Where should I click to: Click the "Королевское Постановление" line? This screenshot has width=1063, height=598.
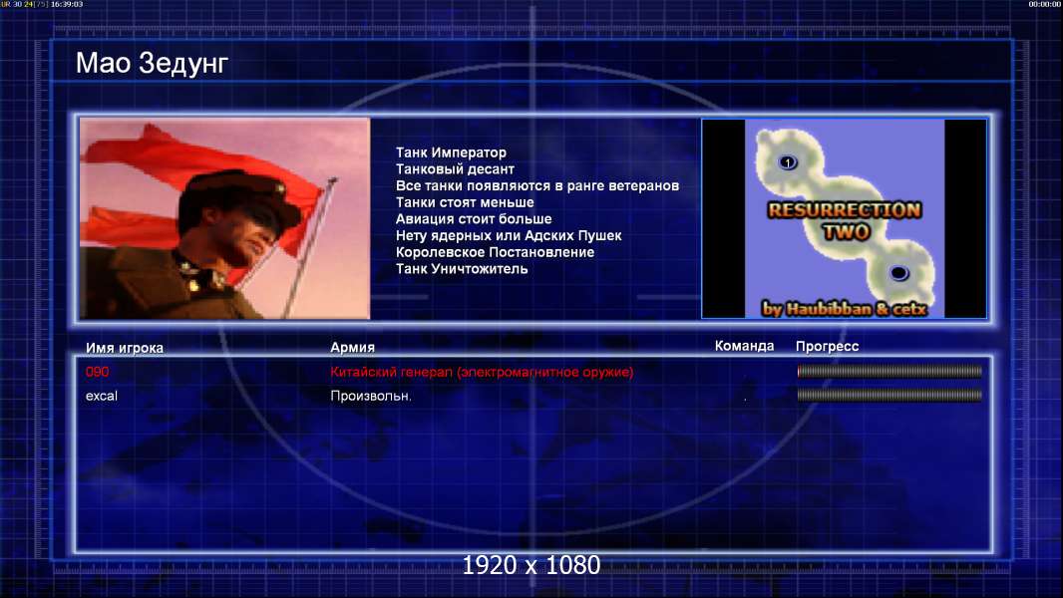coord(495,252)
